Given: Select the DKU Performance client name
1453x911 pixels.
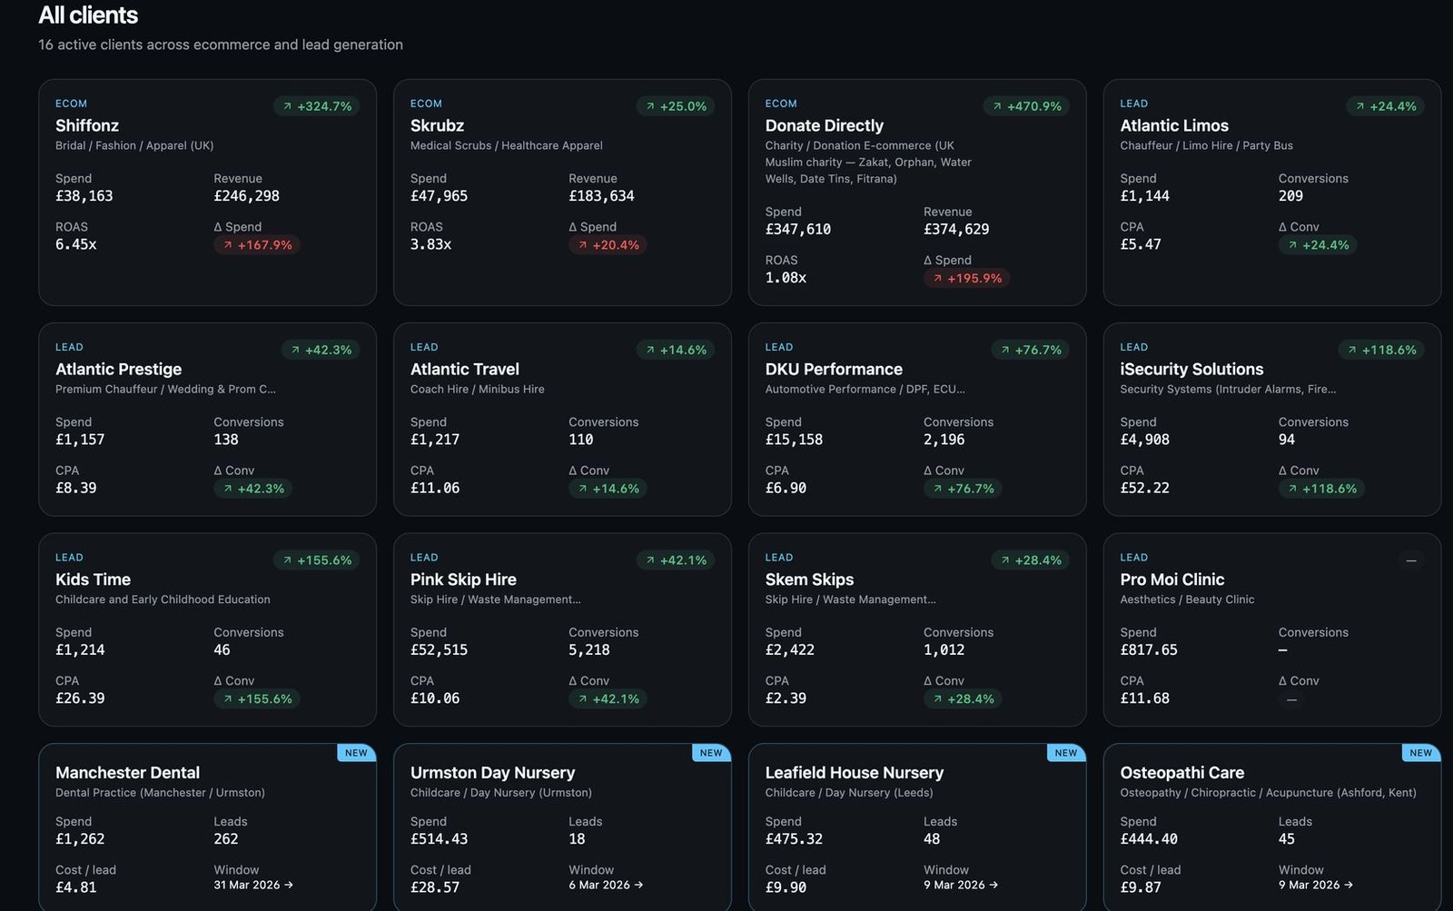Looking at the screenshot, I should pyautogui.click(x=834, y=369).
